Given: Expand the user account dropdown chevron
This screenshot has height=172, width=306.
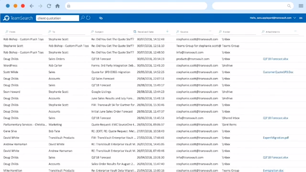Looking at the screenshot, I should (x=295, y=18).
